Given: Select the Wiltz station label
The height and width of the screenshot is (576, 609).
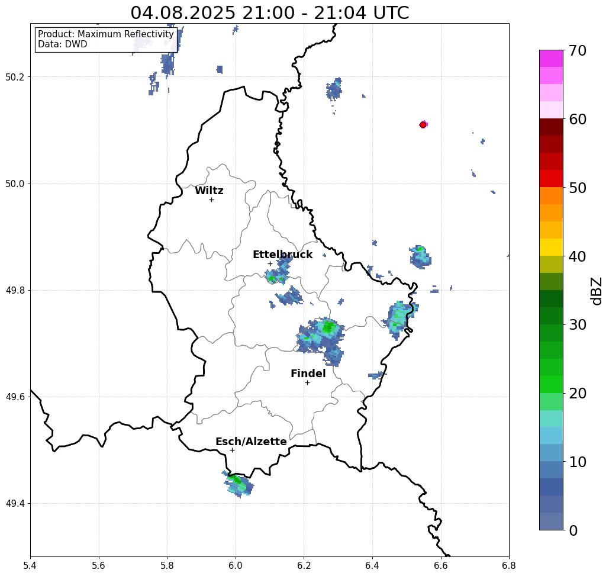Looking at the screenshot, I should click(x=209, y=191).
